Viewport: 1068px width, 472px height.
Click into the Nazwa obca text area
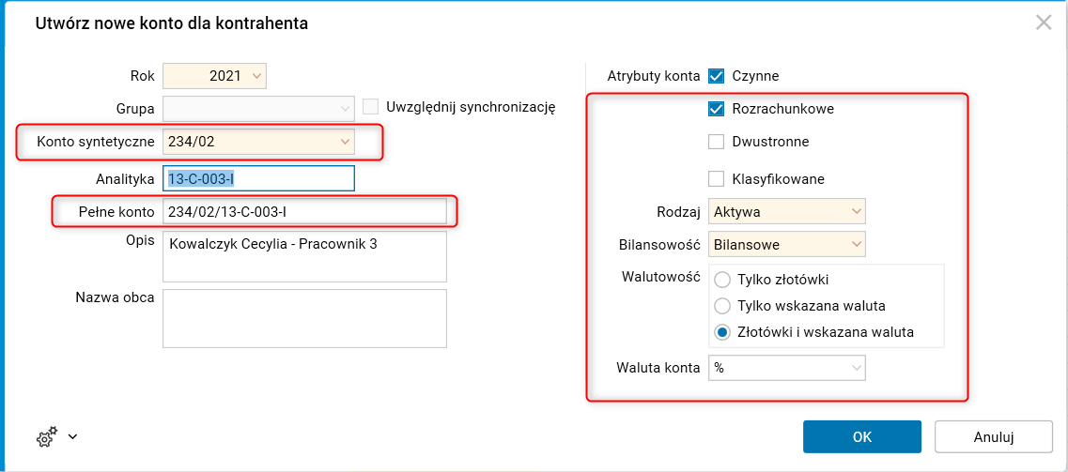coord(304,318)
